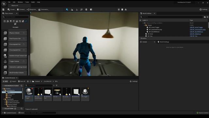The width and height of the screenshot is (209, 118).
Task: Click the Trigger Volume actor icon
Action: [x=5, y=61]
